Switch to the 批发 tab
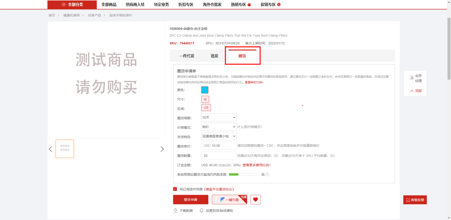 click(x=214, y=56)
